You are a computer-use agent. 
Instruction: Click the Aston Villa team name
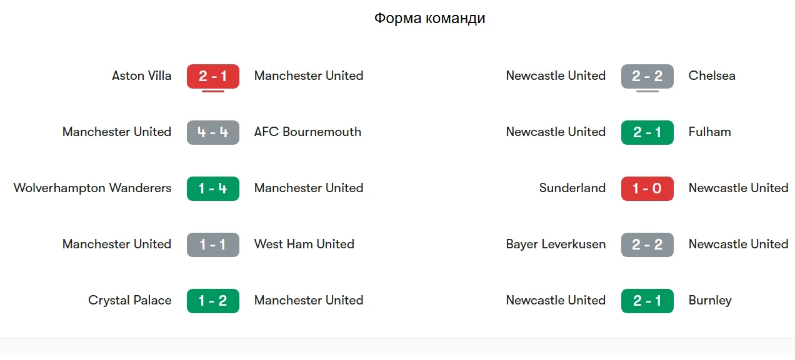(x=141, y=76)
